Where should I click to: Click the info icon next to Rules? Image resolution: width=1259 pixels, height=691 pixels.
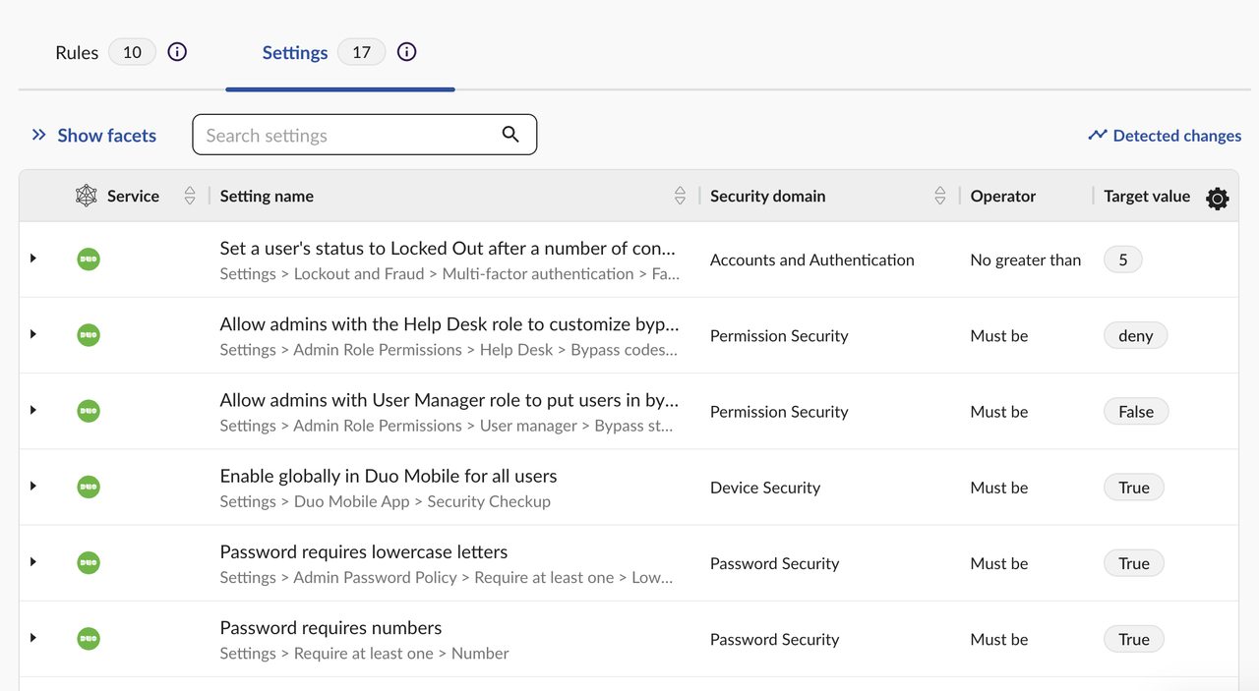click(177, 52)
